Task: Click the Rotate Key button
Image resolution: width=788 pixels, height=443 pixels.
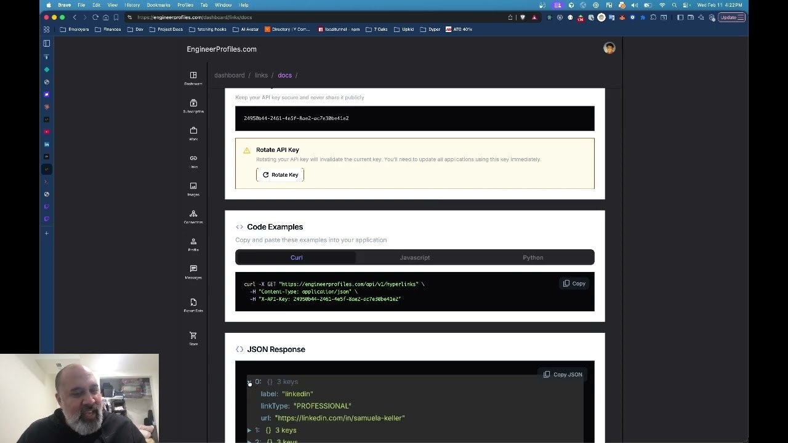Action: pyautogui.click(x=280, y=175)
